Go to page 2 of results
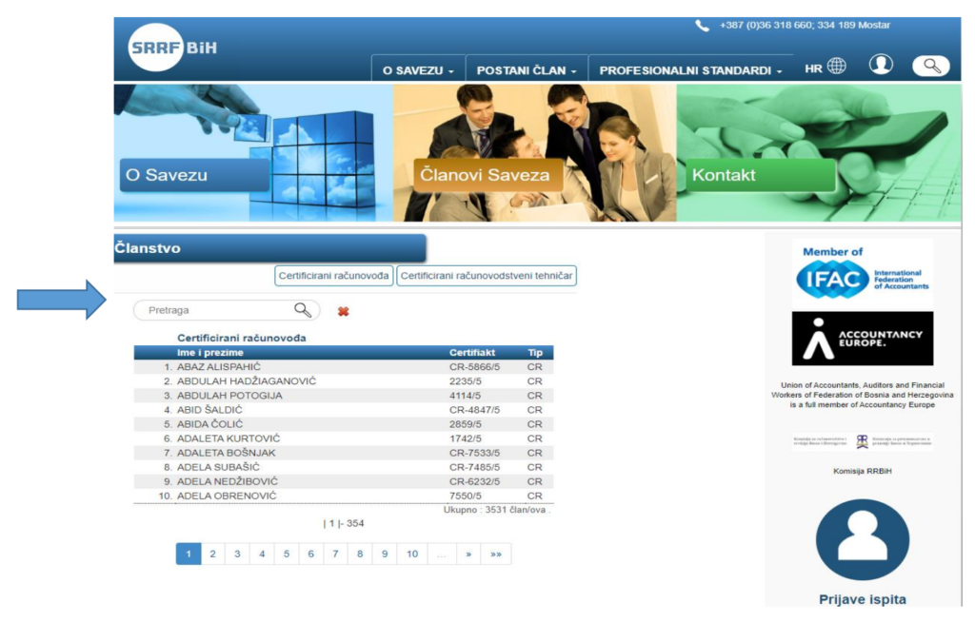The width and height of the screenshot is (975, 623). (x=212, y=555)
